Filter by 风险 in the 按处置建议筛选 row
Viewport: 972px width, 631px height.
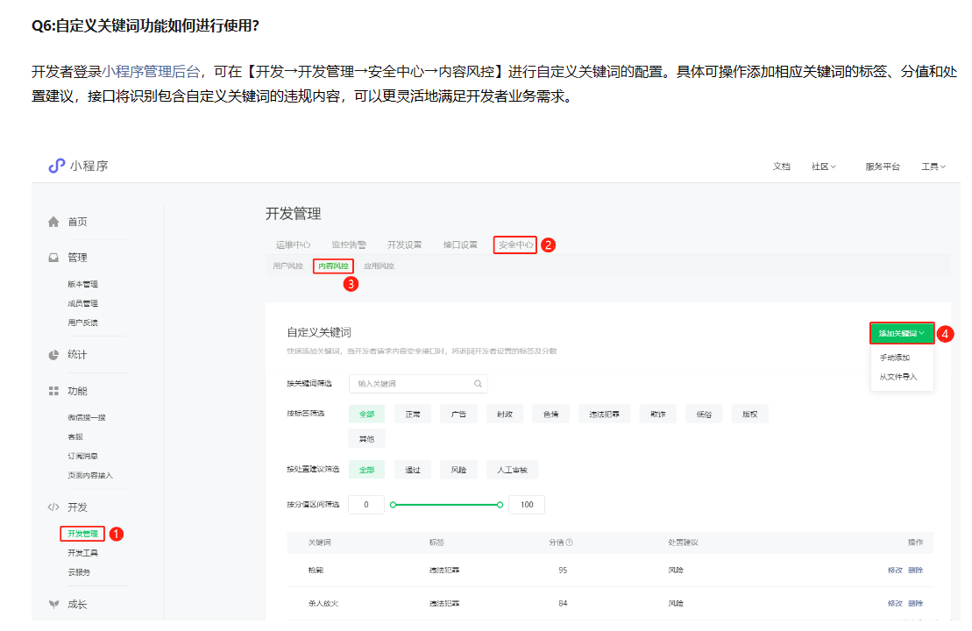pyautogui.click(x=458, y=470)
